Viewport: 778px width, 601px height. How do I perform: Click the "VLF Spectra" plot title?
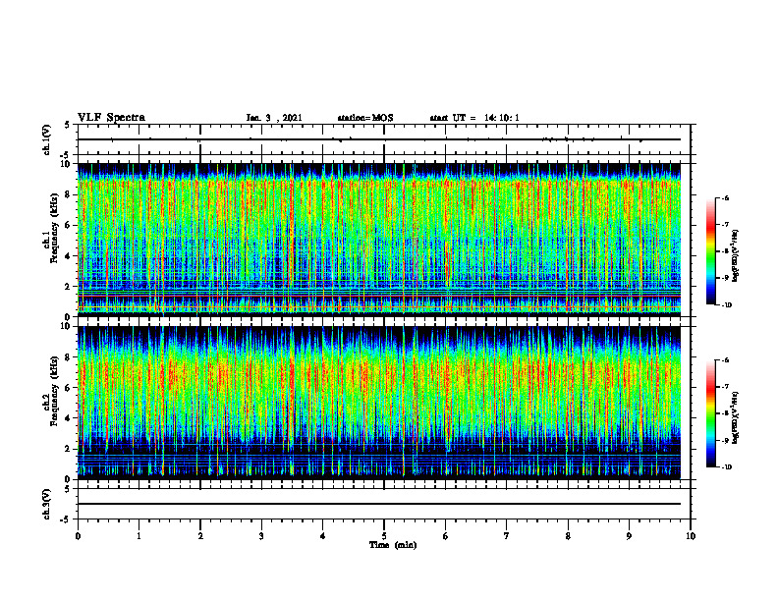(111, 118)
